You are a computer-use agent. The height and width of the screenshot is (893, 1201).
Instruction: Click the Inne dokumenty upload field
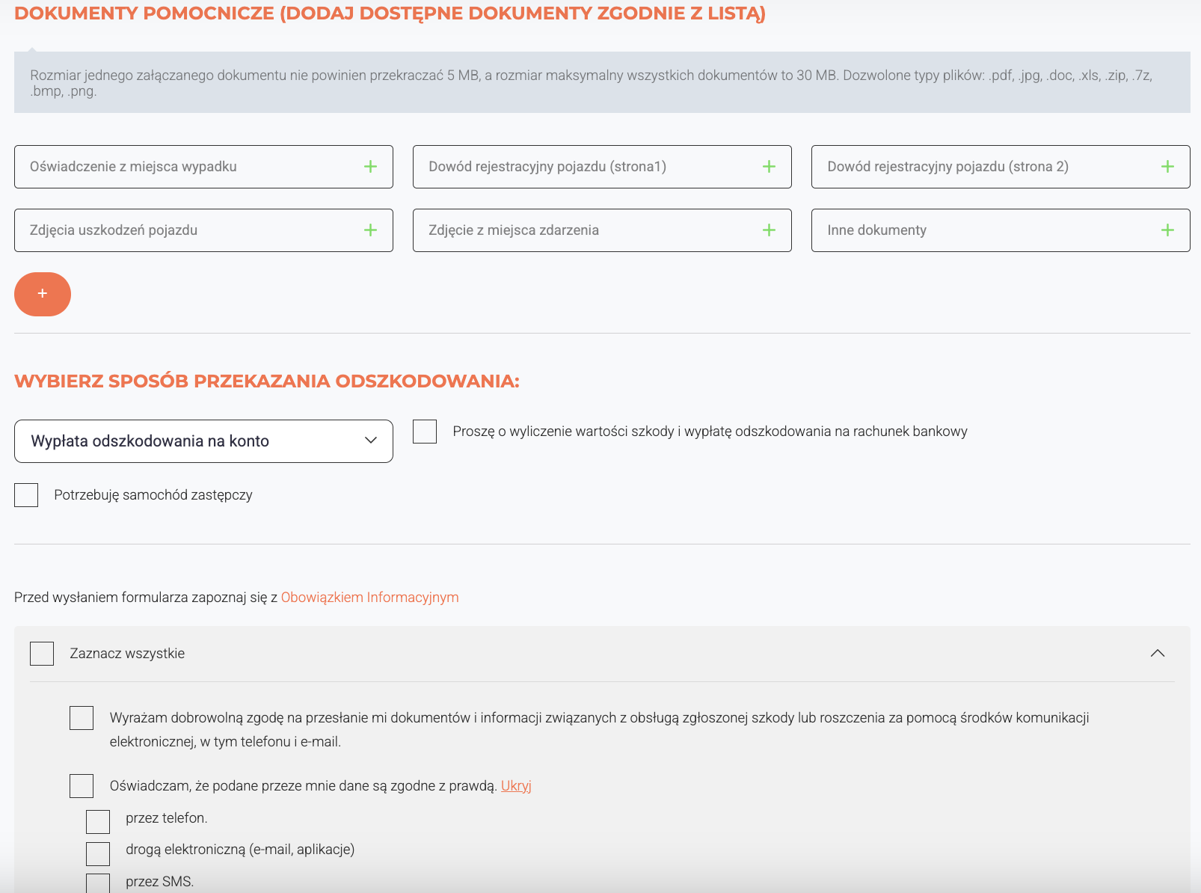(x=972, y=230)
